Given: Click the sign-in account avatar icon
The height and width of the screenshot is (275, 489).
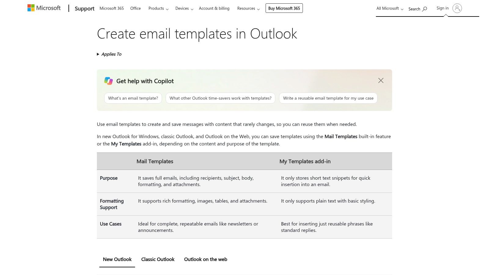Looking at the screenshot, I should click(457, 8).
